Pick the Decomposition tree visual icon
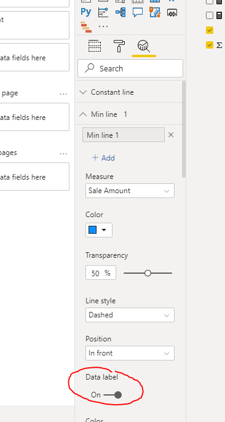 coord(120,12)
